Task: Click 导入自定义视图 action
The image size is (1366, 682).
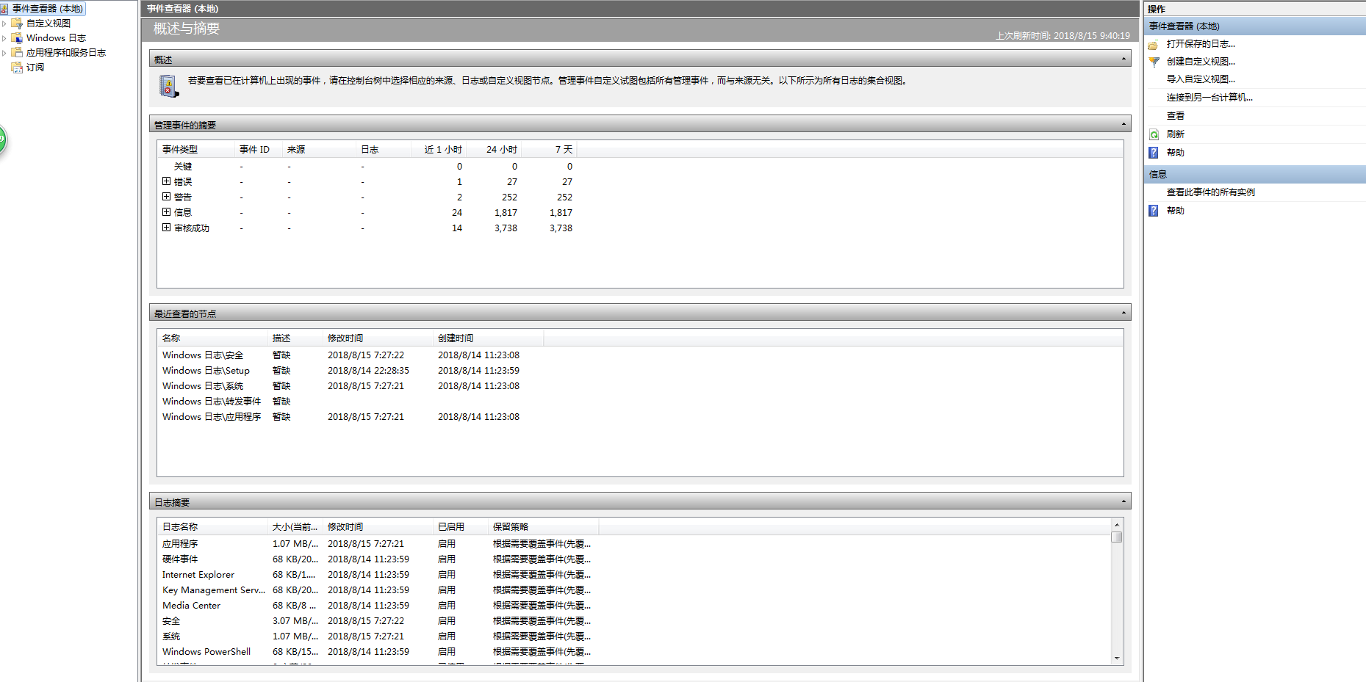Action: pos(1200,79)
